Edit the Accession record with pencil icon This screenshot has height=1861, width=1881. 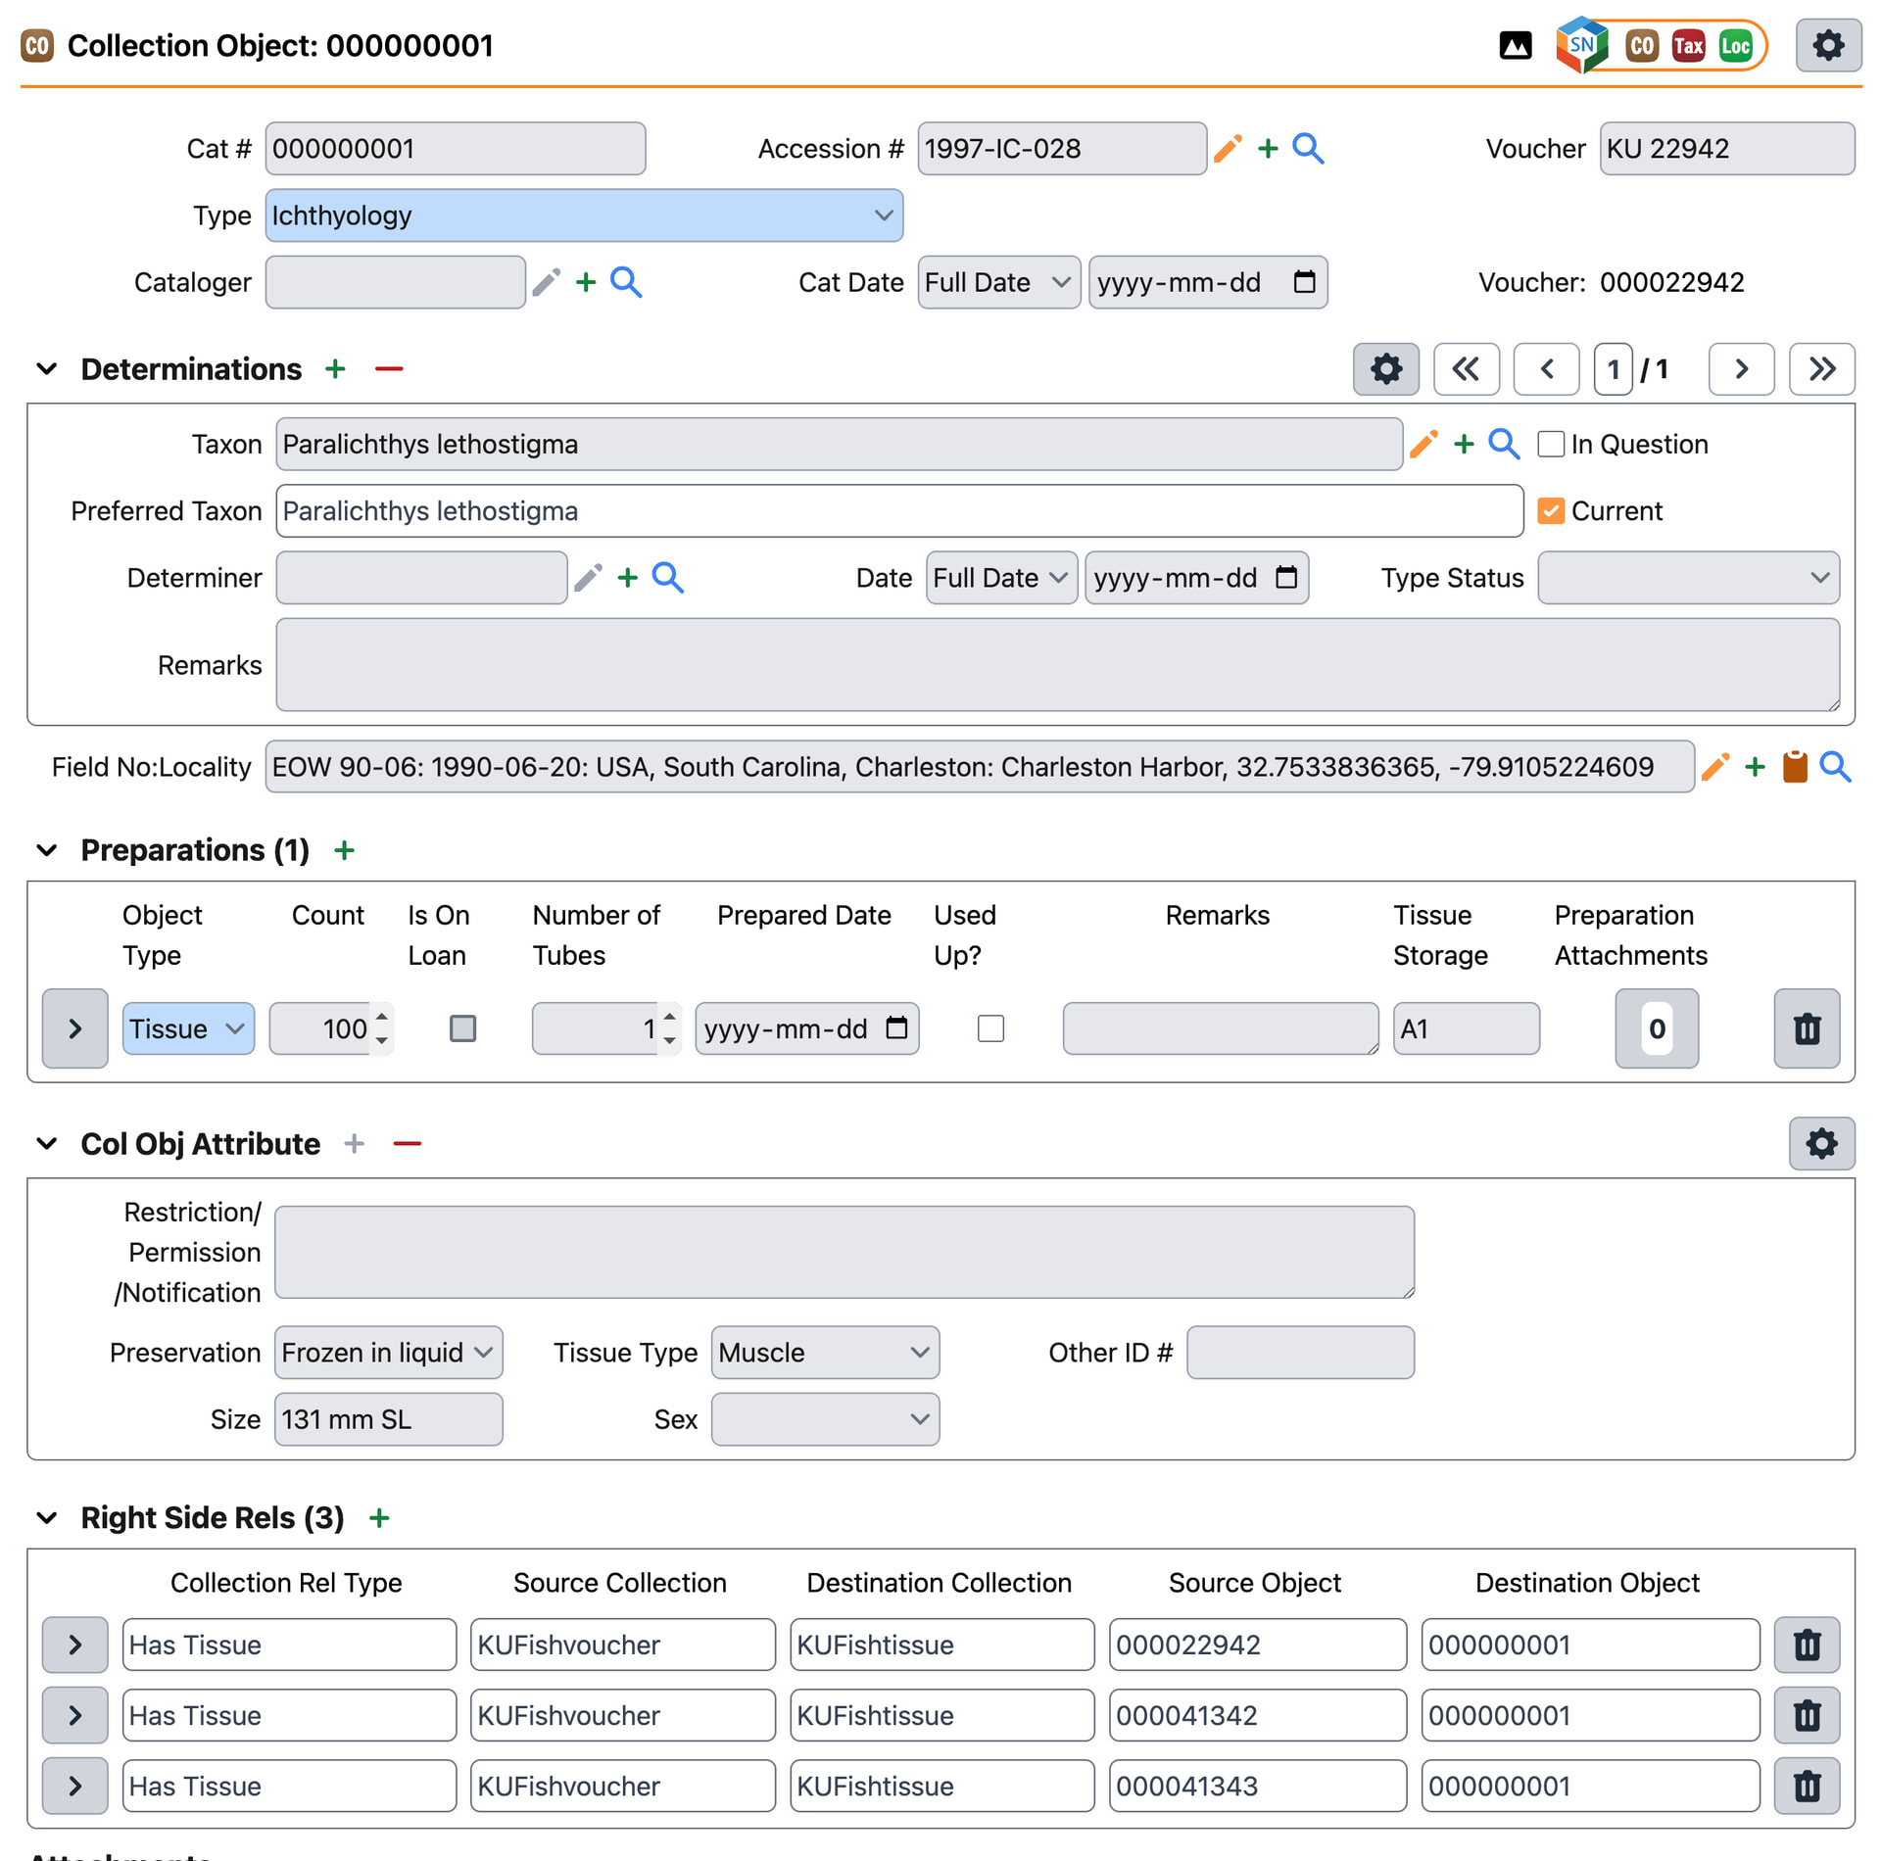[1228, 149]
